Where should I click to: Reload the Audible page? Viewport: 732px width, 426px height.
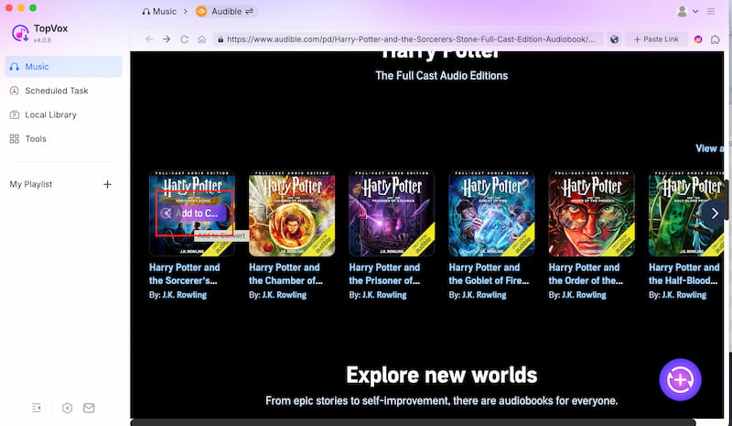point(185,39)
